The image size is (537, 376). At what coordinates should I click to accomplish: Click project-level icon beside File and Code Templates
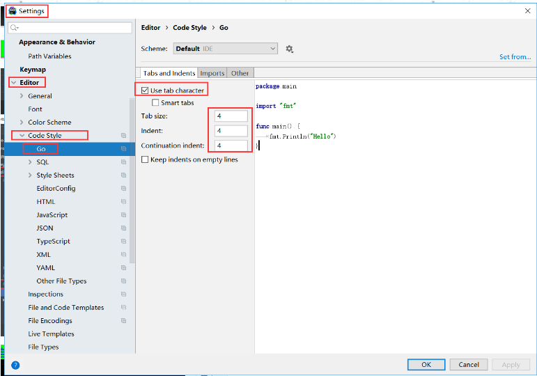[124, 308]
